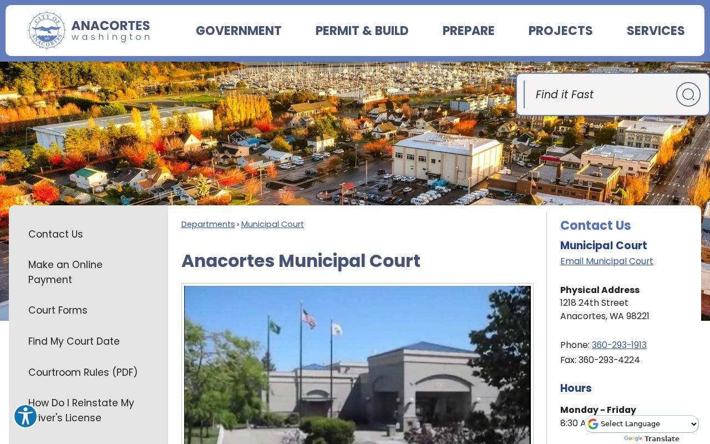Click the 1218 24th Street address text
The image size is (710, 444).
click(x=594, y=303)
